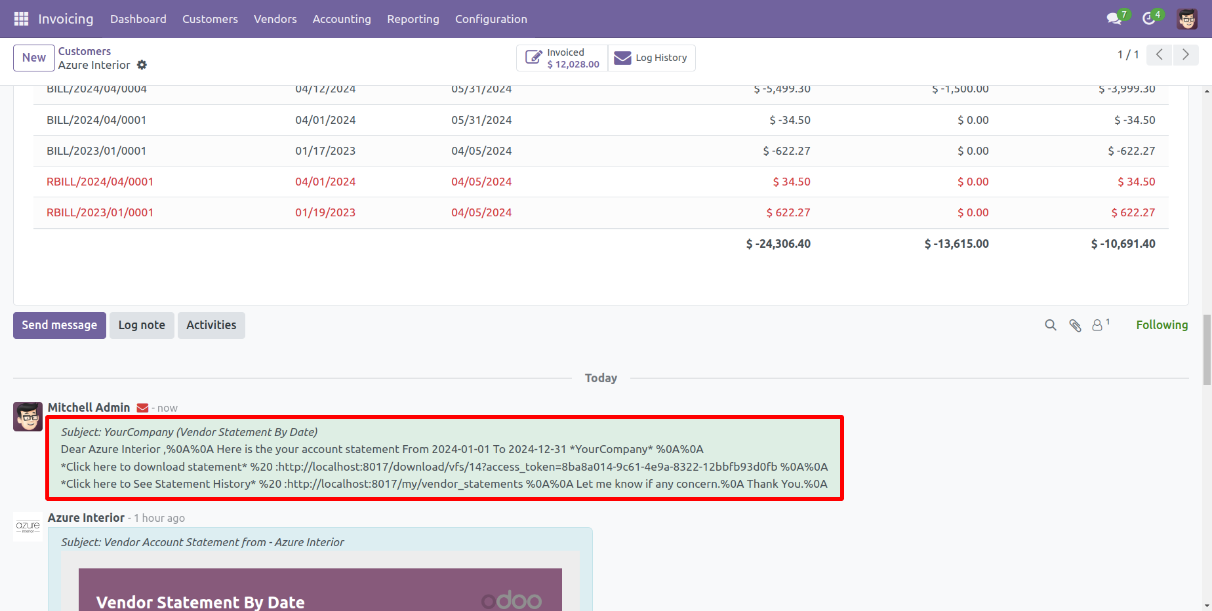Go to the previous record arrow
This screenshot has width=1212, height=611.
point(1160,55)
